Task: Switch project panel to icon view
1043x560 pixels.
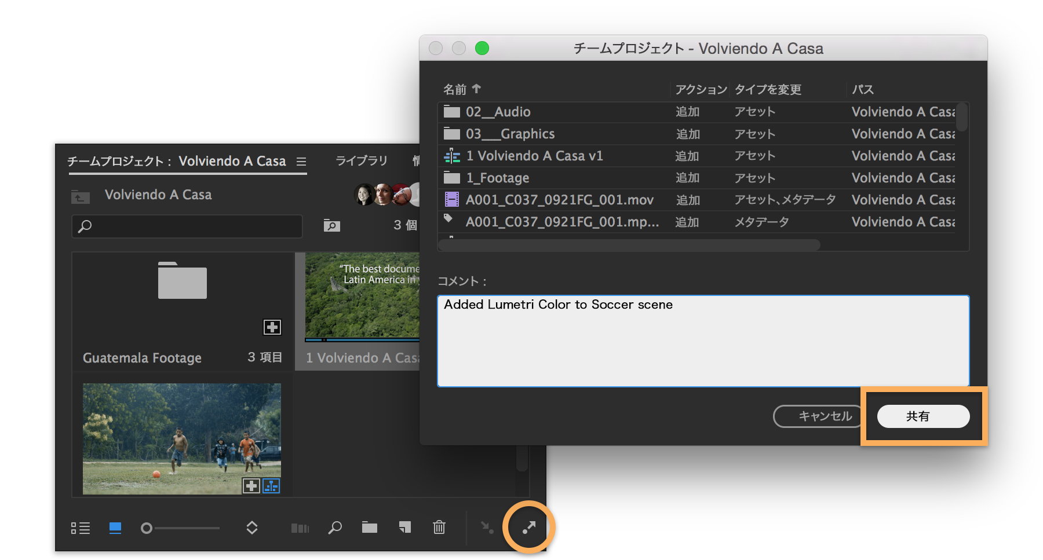Action: coord(115,528)
